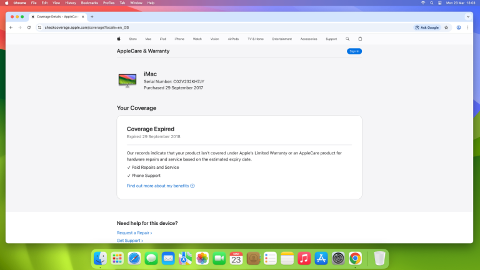Click the iMac product thumbnail image
The height and width of the screenshot is (270, 480).
point(127,80)
